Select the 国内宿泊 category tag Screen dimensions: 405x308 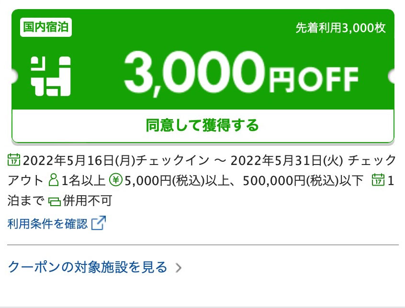click(46, 27)
